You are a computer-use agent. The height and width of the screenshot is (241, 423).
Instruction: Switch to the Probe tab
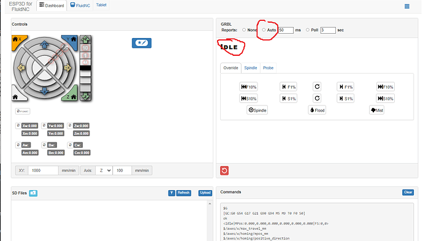coord(268,67)
